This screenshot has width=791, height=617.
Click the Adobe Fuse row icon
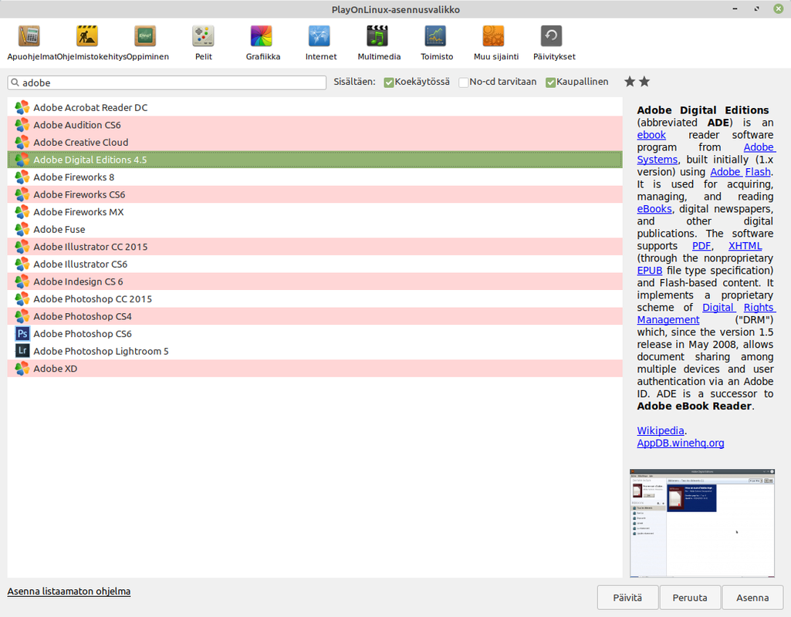pyautogui.click(x=22, y=229)
